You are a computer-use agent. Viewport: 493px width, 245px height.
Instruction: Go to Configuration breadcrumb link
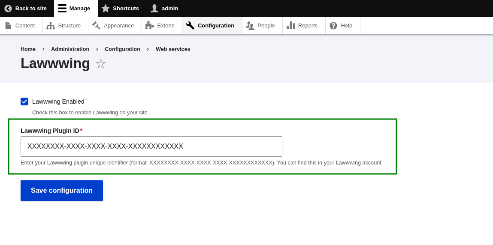click(122, 49)
